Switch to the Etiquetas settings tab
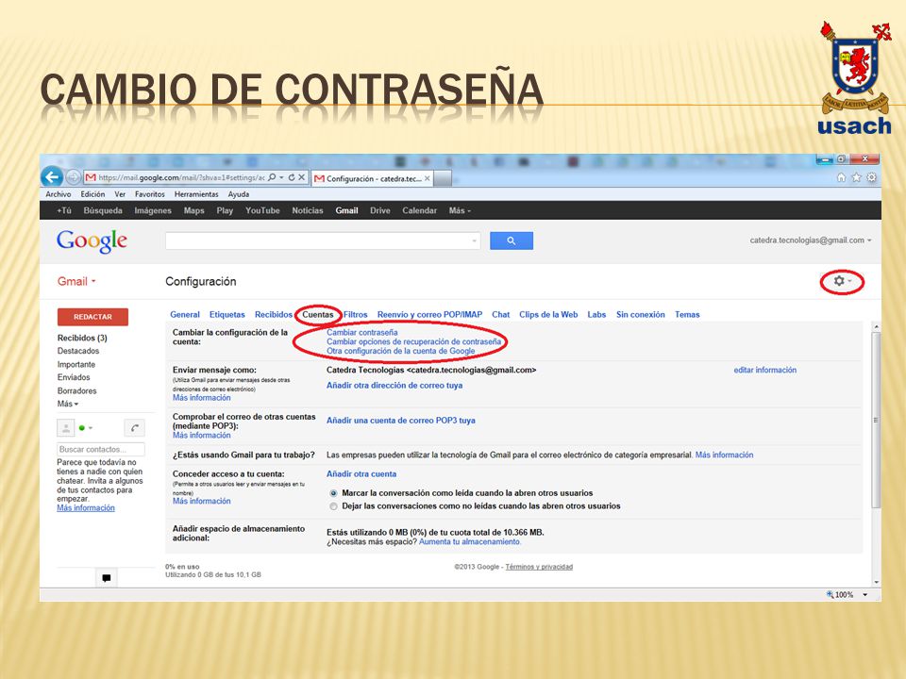Image resolution: width=906 pixels, height=679 pixels. [x=227, y=315]
